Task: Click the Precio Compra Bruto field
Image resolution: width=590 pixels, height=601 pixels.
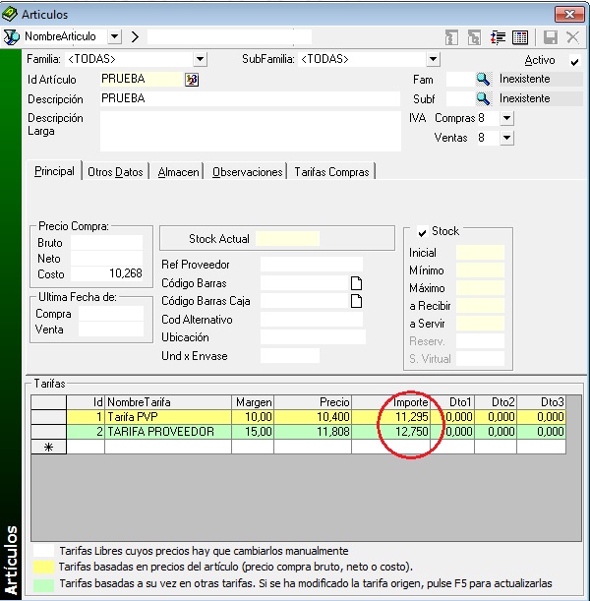Action: 107,243
